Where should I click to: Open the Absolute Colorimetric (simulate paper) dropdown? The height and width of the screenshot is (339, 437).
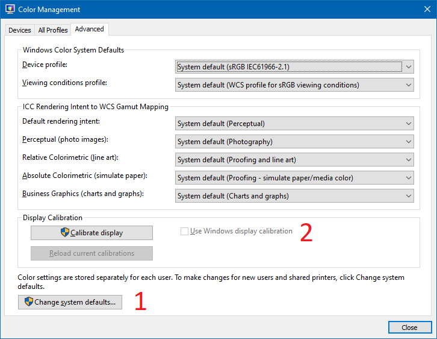click(294, 178)
